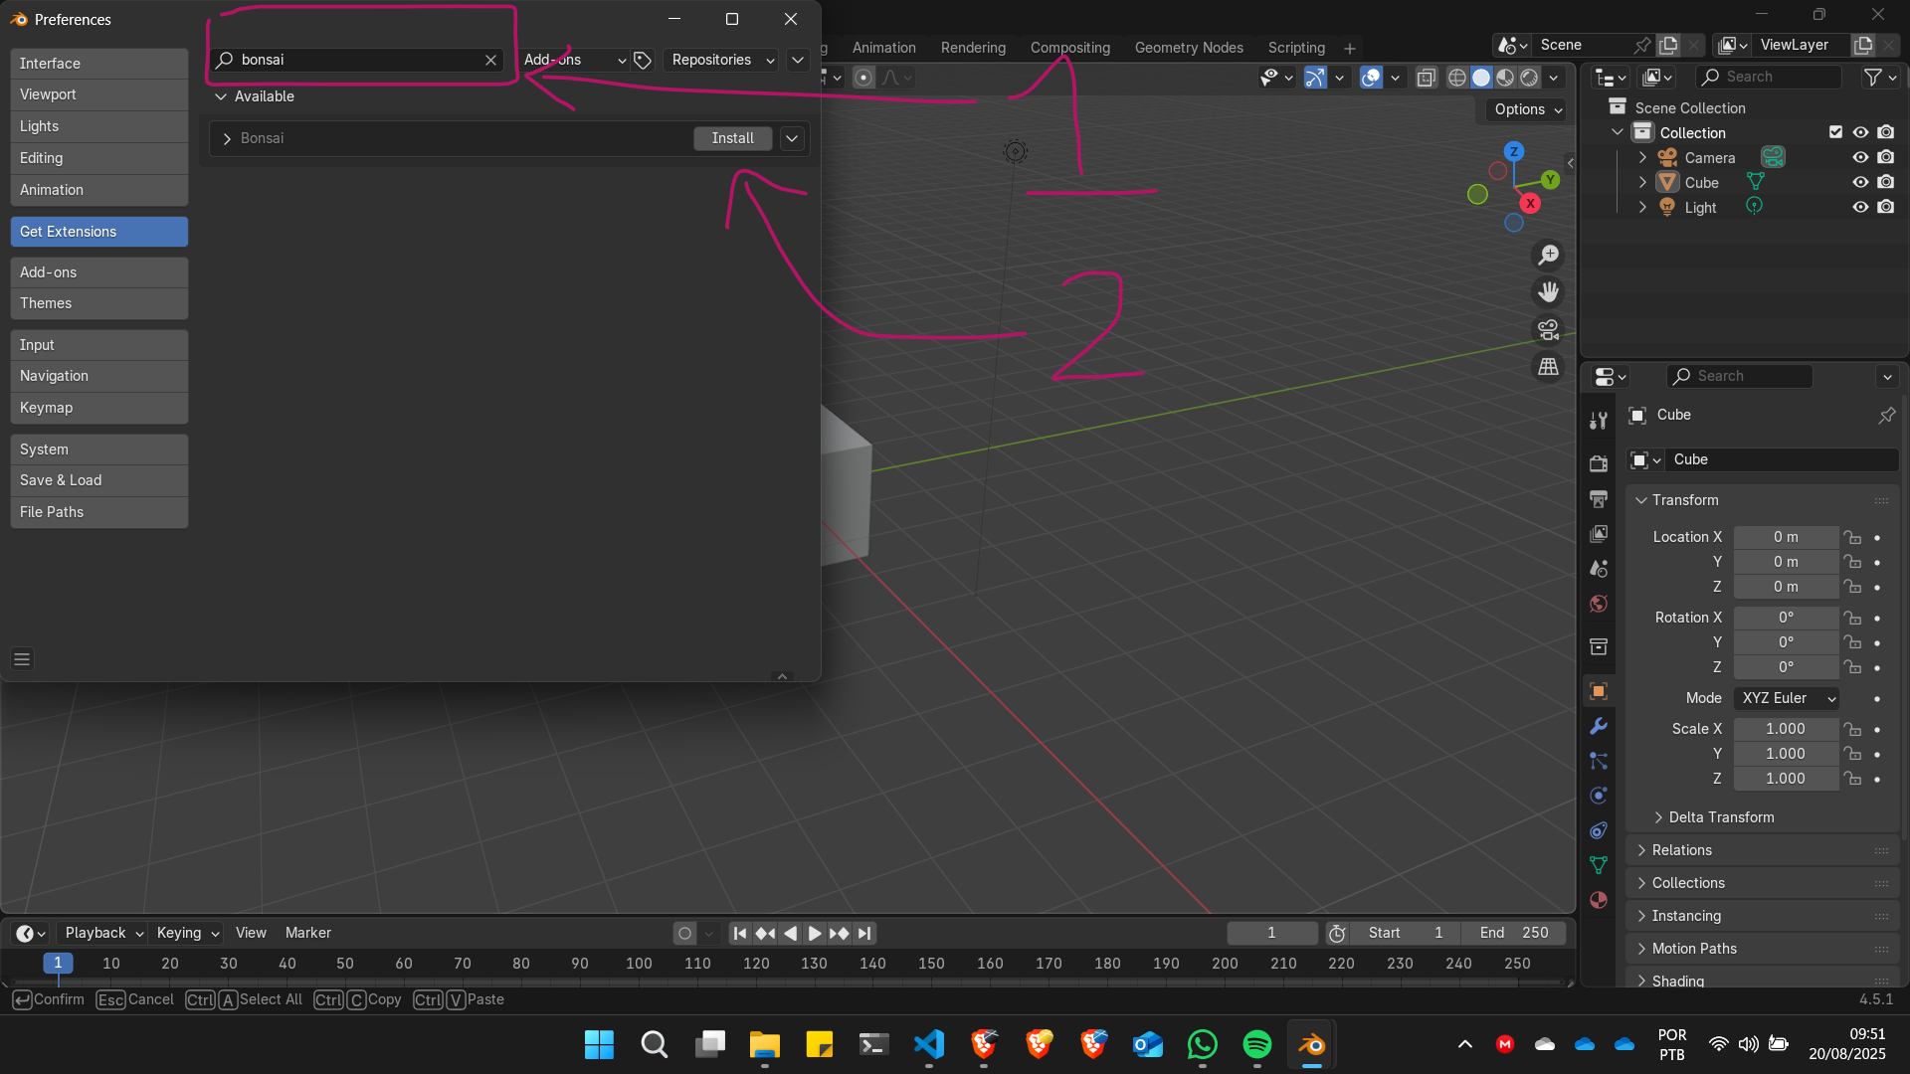Install the Bonsai extension
Image resolution: width=1910 pixels, height=1074 pixels.
tap(732, 138)
